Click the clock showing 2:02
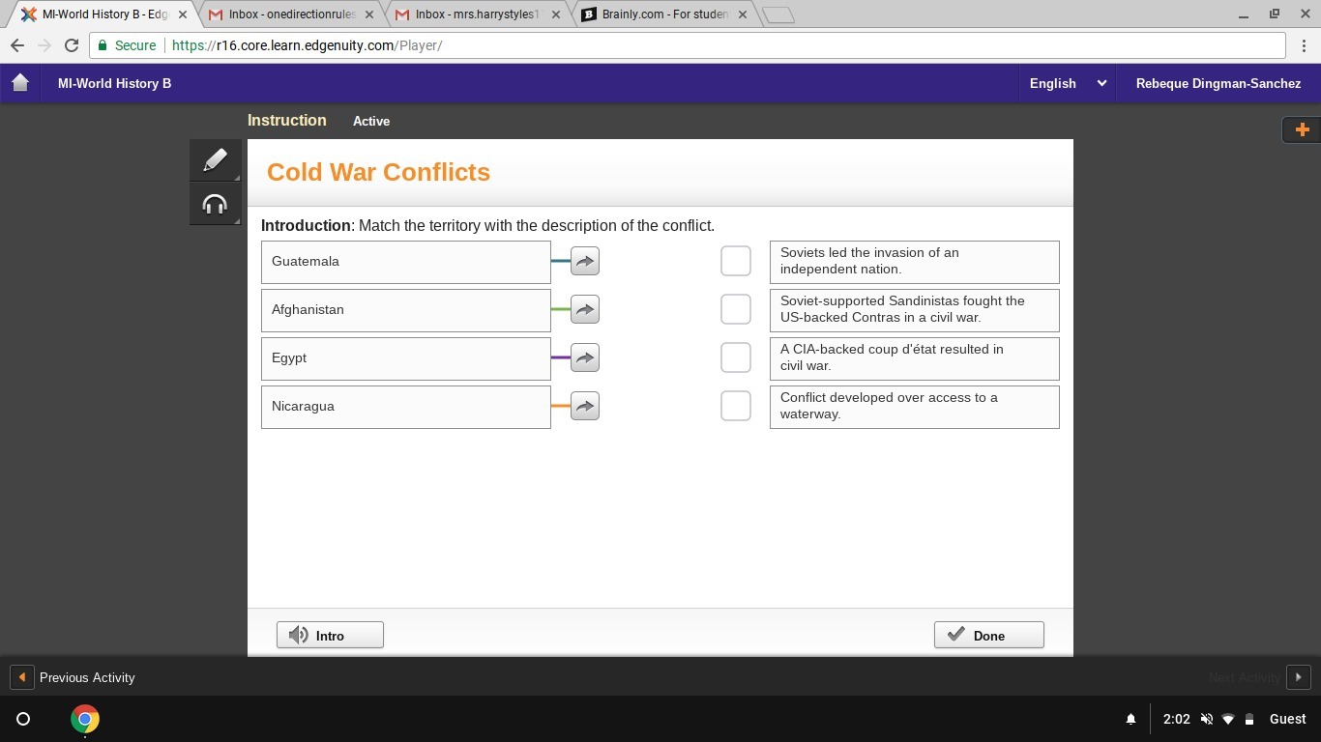 (x=1176, y=719)
